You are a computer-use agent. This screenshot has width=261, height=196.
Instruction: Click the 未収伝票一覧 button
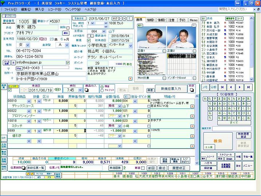pos(37,168)
